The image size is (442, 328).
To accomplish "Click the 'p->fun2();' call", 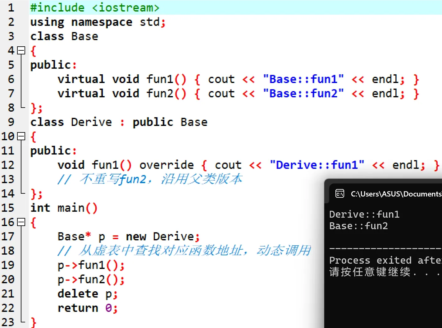I will click(91, 279).
